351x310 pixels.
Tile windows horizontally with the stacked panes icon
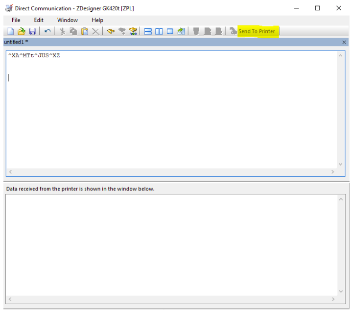coord(148,31)
